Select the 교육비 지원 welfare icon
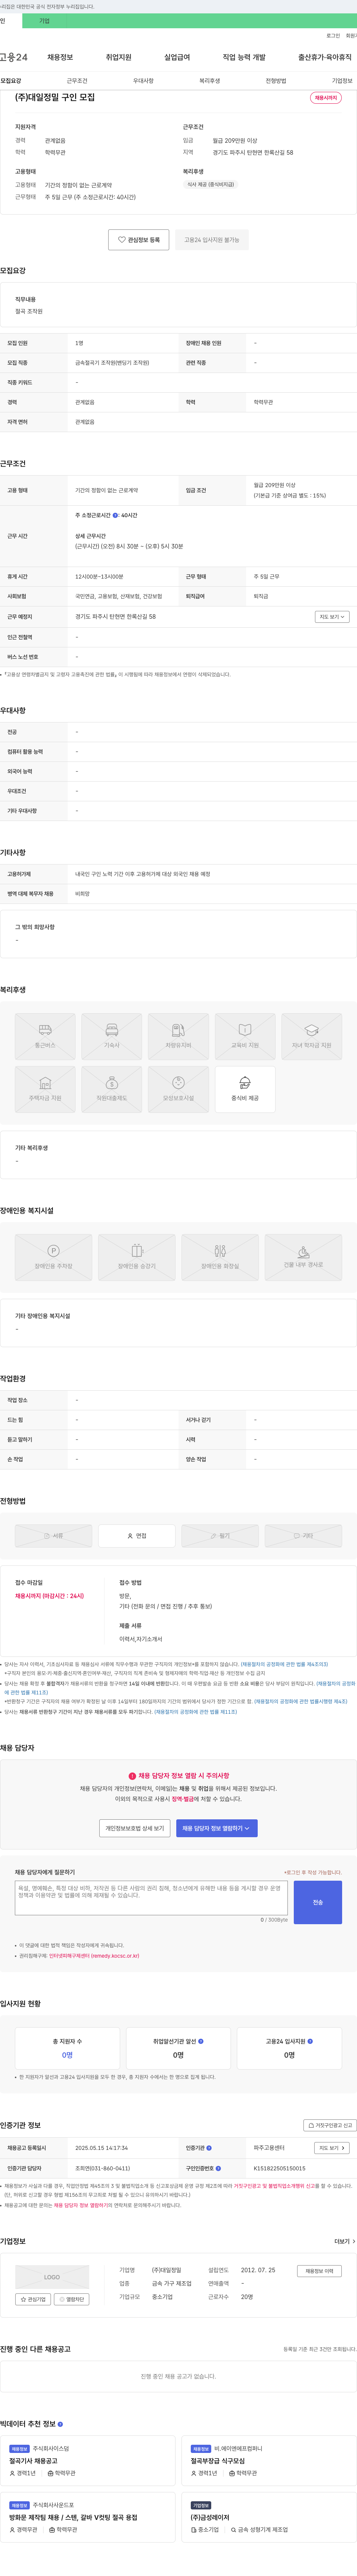This screenshot has height=2576, width=357. click(x=245, y=1036)
